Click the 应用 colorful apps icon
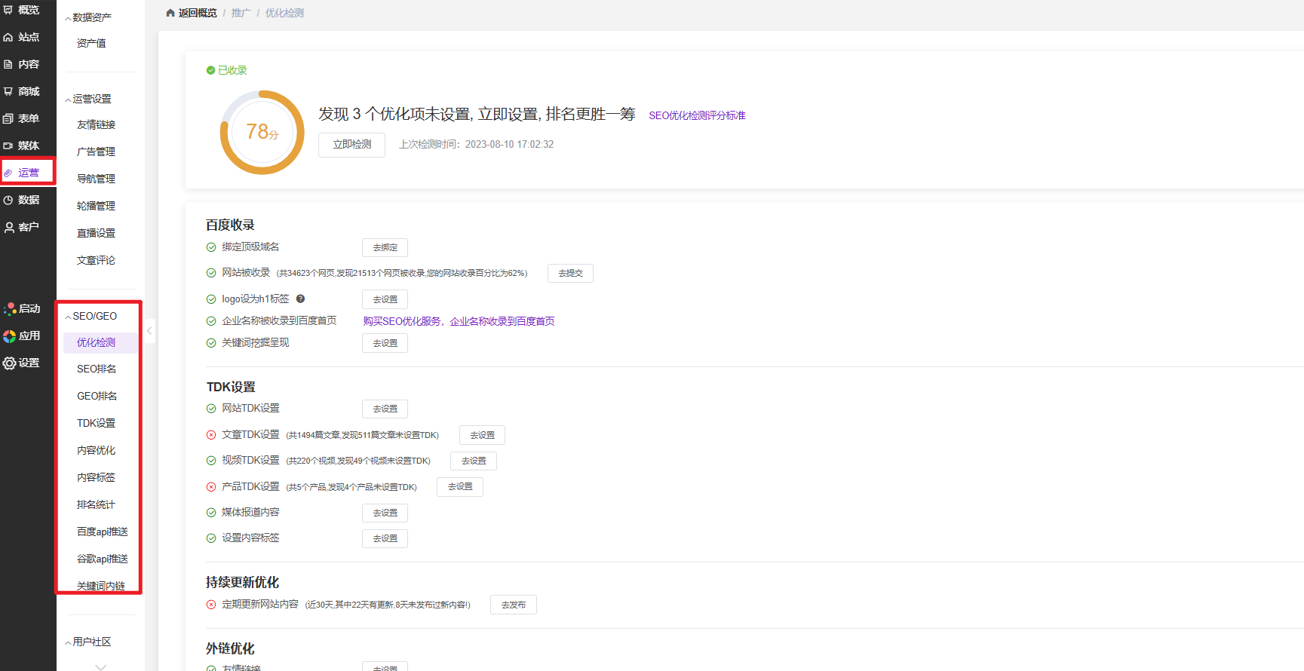This screenshot has height=671, width=1304. 9,336
